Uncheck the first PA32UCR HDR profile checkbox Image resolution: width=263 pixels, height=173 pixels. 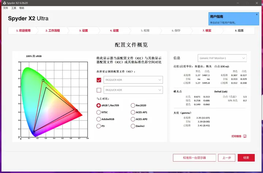tap(99, 80)
